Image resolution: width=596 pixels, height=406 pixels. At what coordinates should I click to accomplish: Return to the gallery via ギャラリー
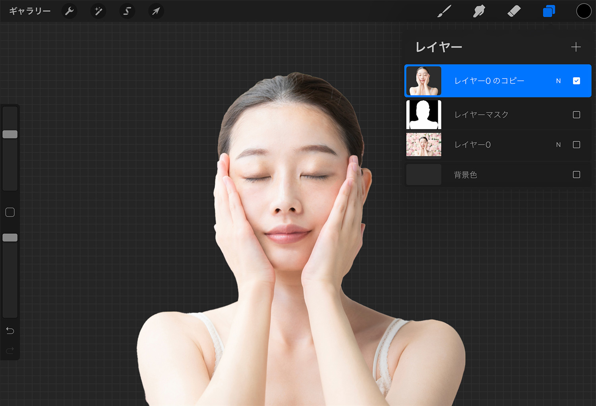pos(30,11)
